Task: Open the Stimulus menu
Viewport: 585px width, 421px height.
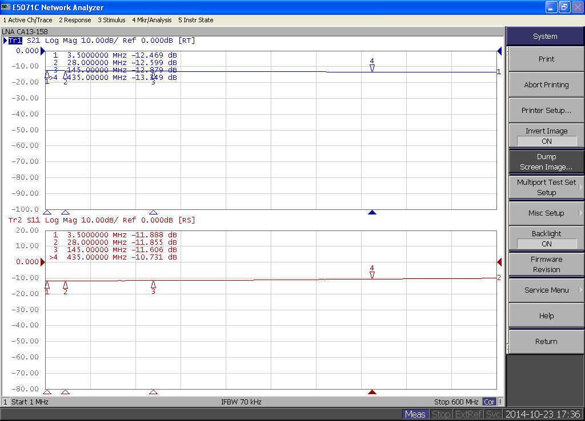Action: pos(111,20)
